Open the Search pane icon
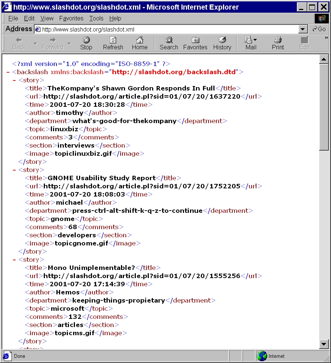Screen dimensions: 331x363 click(x=169, y=40)
